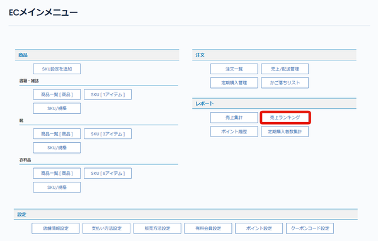Open 商品一覧[商品] under 靴
378x241 pixels.
pos(57,134)
